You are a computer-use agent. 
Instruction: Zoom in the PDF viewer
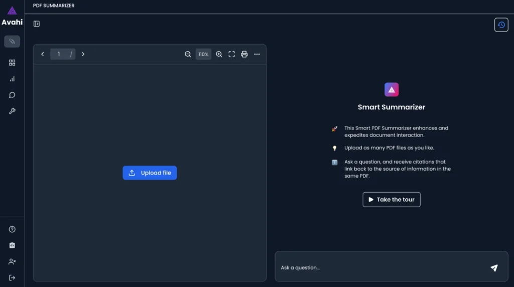click(x=219, y=54)
